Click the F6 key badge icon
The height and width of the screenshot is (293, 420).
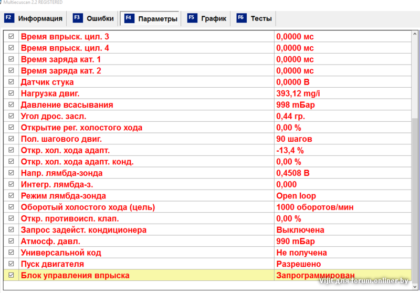point(241,18)
